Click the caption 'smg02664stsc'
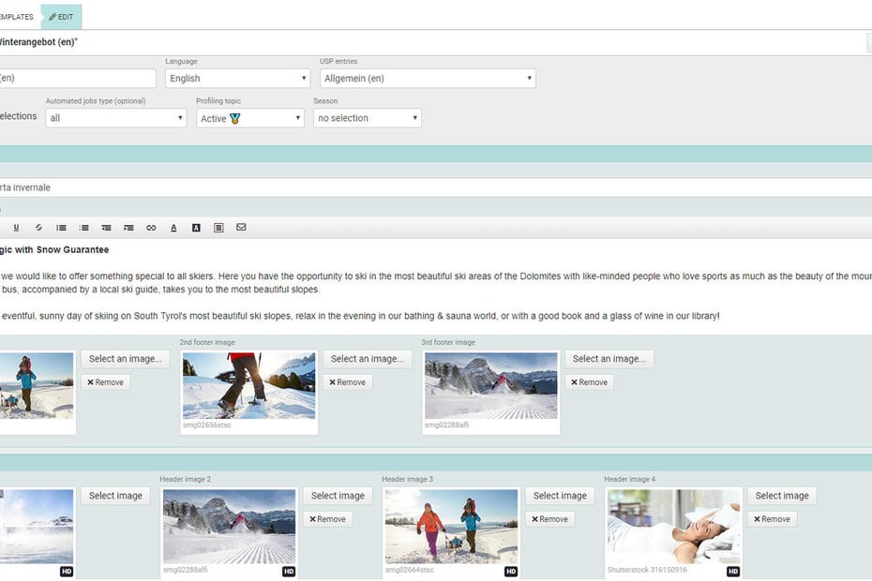 pos(410,570)
